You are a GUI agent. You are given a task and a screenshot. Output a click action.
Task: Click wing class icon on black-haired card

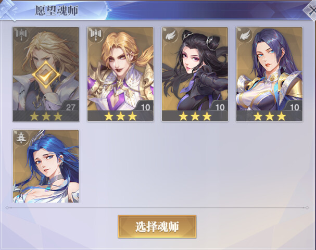point(170,35)
